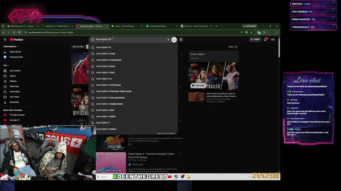Viewport: 341px width, 191px height.
Task: Click 'Report search predictions' link
Action: [166, 133]
